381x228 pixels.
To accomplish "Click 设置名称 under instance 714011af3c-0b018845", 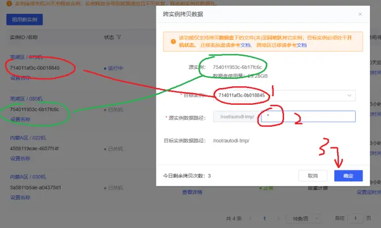I will (x=20, y=78).
